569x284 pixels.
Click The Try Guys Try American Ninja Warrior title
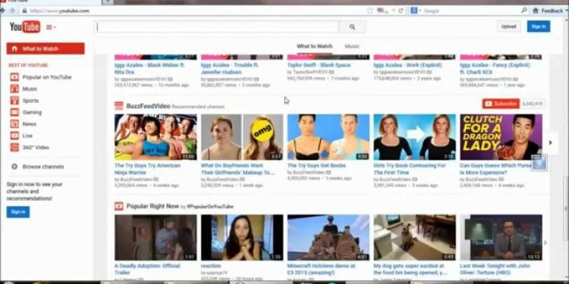147,169
